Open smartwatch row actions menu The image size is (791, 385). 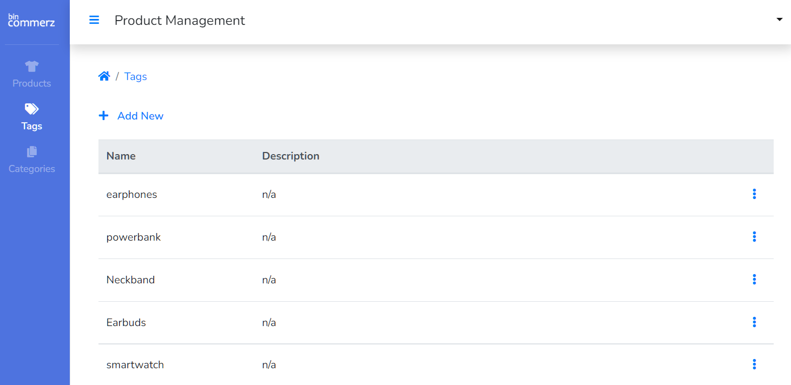point(754,364)
